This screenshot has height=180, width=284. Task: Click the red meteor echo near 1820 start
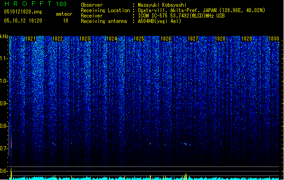[11, 144]
